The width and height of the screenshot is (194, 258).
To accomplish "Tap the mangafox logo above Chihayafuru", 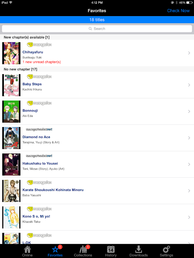I will [x=39, y=45].
